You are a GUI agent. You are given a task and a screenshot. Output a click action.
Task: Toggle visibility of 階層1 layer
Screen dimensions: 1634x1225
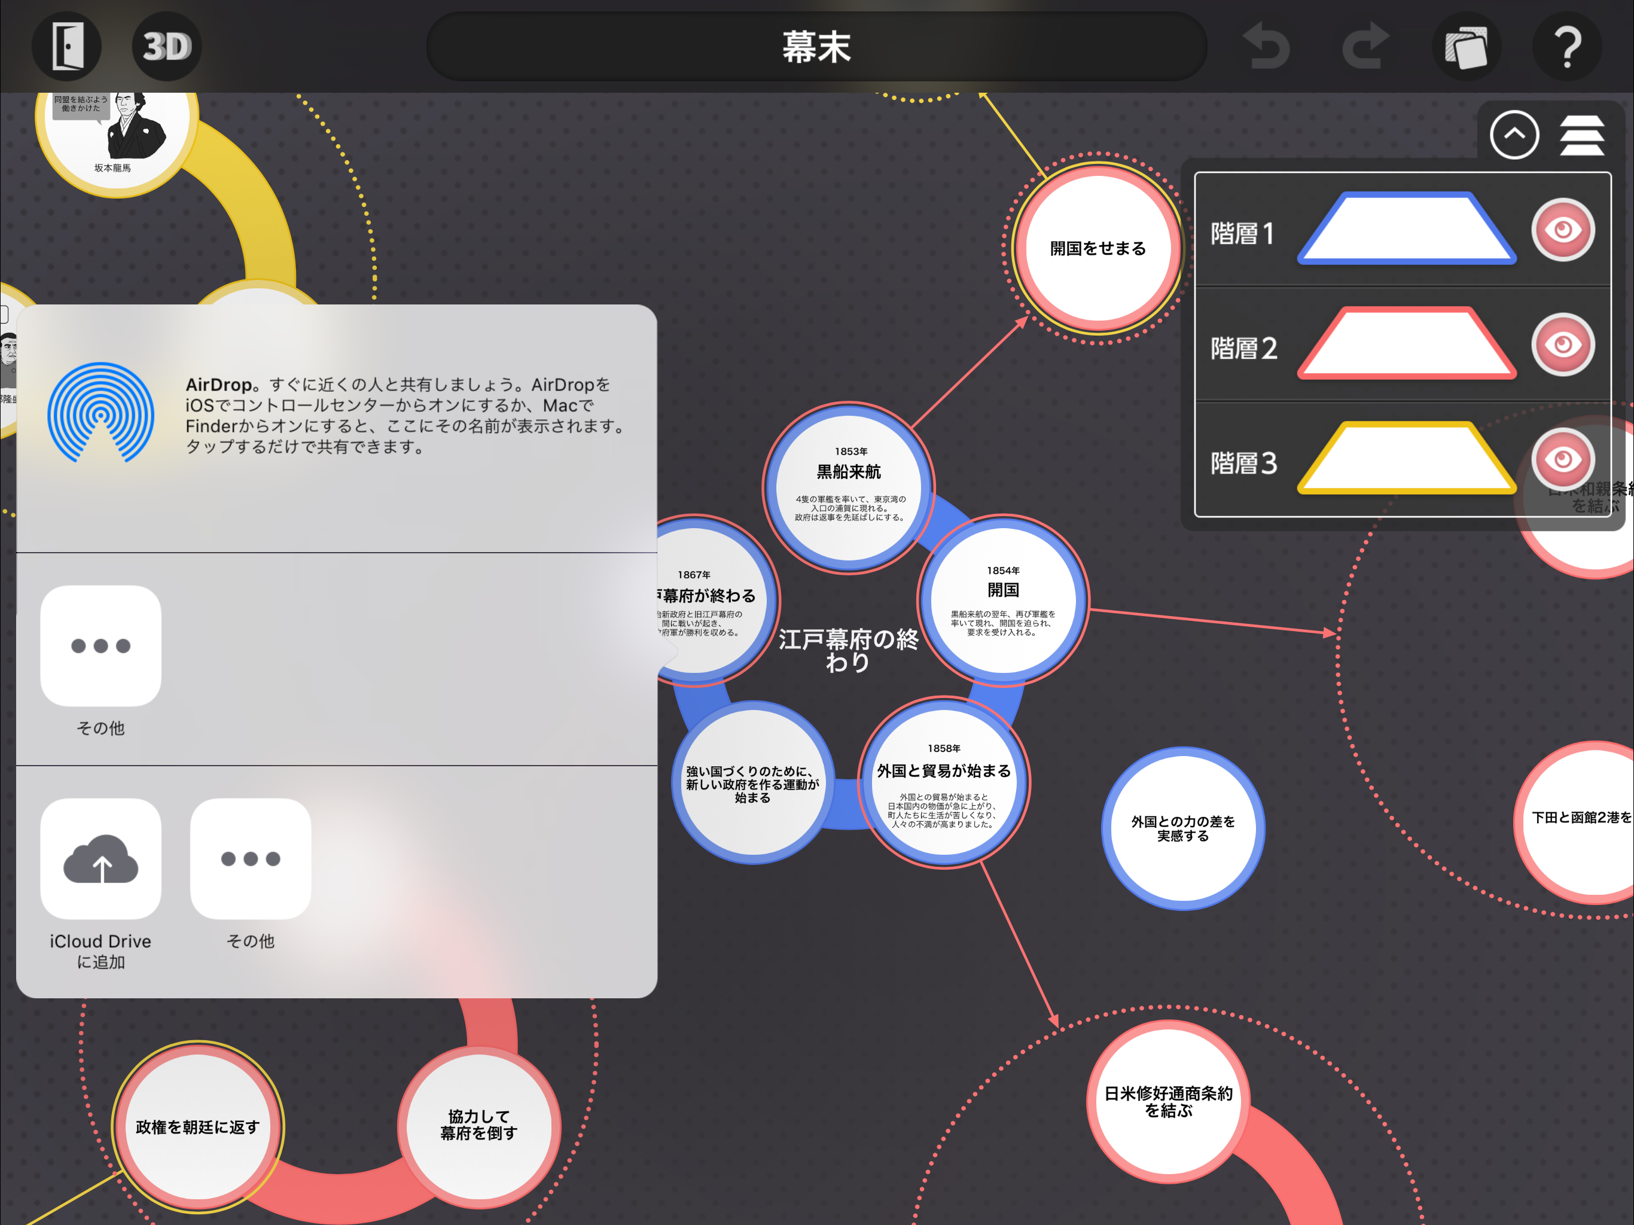coord(1563,230)
